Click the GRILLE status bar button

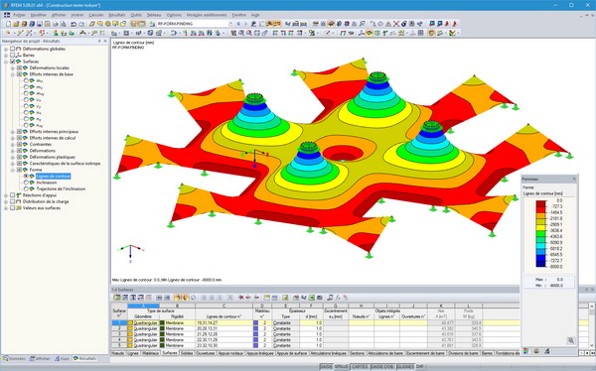(x=341, y=366)
